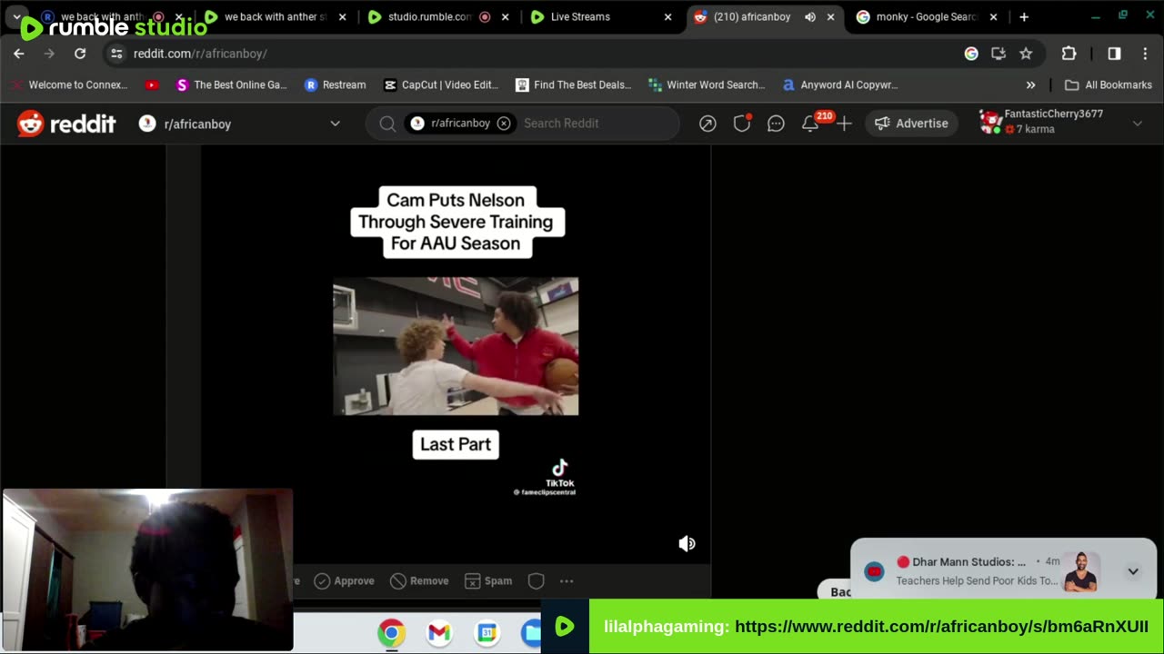Remove the r/africanboy search filter chip

[504, 124]
